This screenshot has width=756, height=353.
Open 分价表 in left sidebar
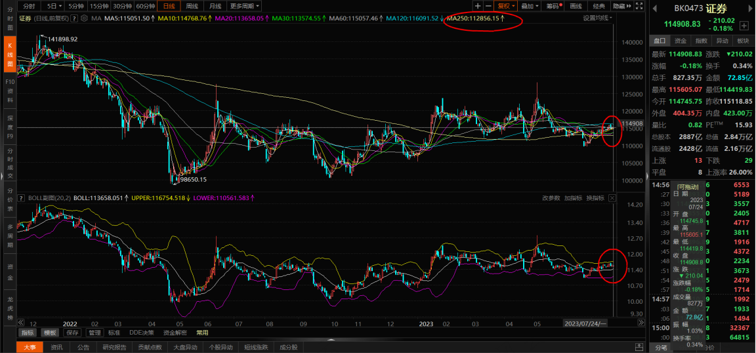click(x=10, y=199)
